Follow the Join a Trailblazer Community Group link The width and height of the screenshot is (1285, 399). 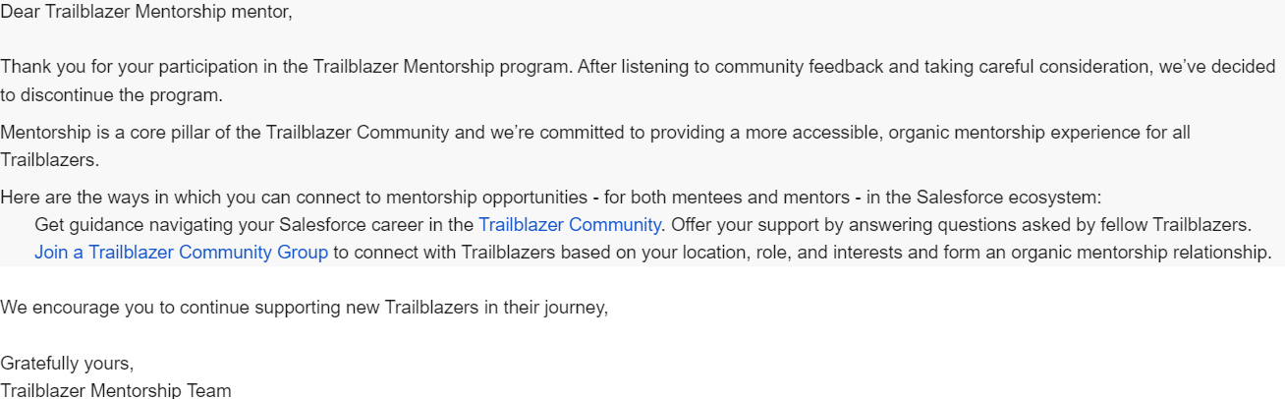181,253
